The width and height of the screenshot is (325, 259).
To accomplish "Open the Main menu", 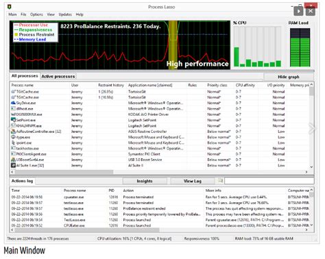I will [x=12, y=14].
